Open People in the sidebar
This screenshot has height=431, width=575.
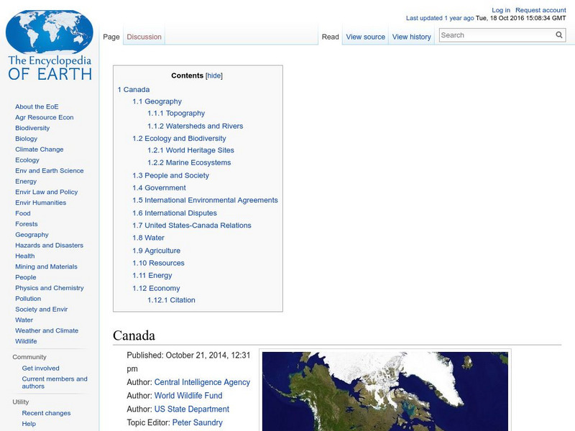coord(26,277)
